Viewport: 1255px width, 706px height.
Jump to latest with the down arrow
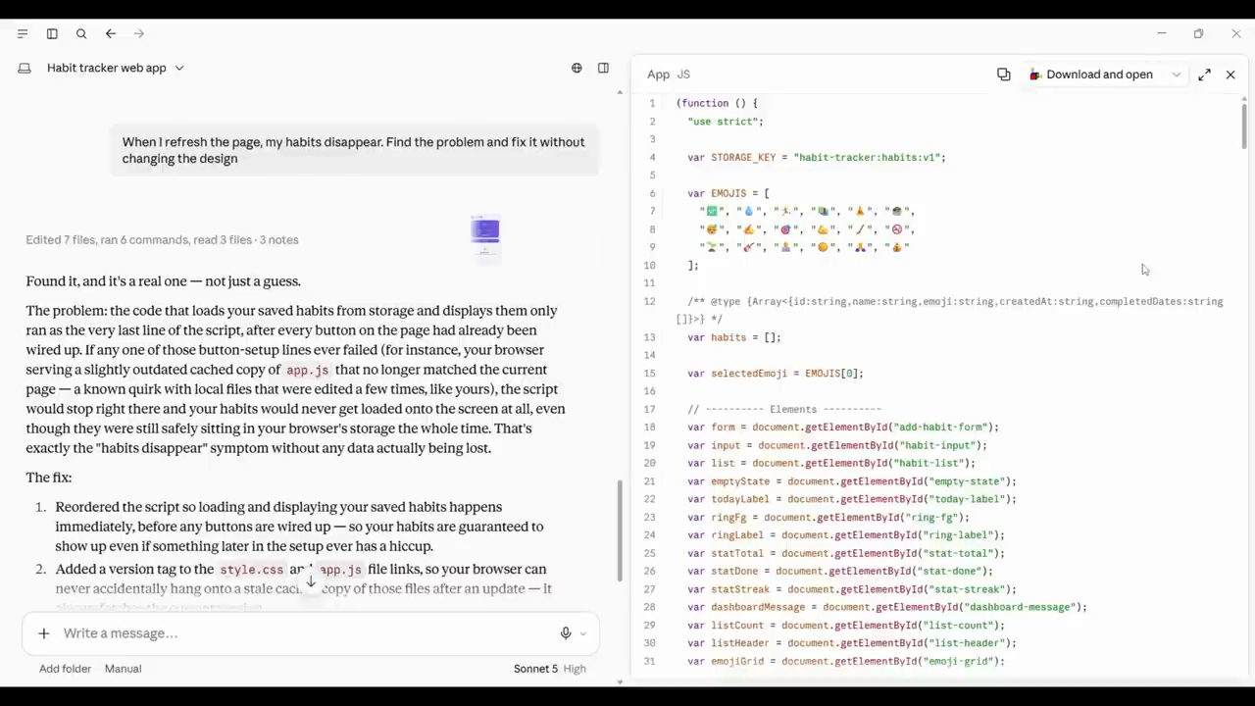[x=311, y=581]
